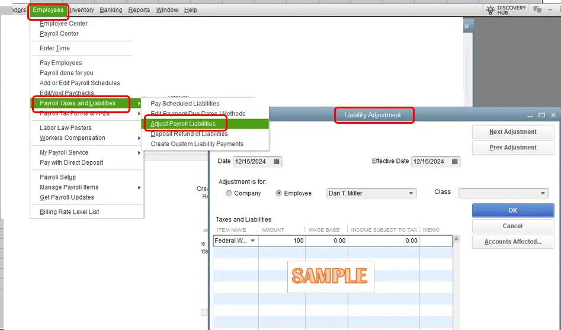The height and width of the screenshot is (330, 561).
Task: Click the Amount field showing 100
Action: 282,241
